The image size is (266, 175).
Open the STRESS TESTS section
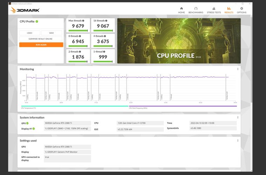click(x=214, y=10)
